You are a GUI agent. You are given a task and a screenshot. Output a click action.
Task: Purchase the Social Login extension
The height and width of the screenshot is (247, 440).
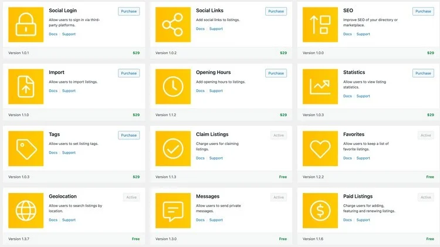pos(128,11)
